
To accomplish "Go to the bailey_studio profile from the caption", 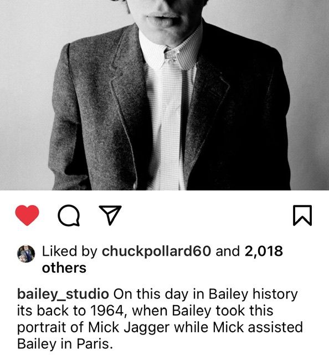I will click(63, 295).
